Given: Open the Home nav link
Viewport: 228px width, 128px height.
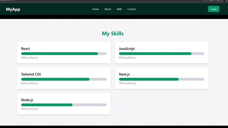Looking at the screenshot, I should pyautogui.click(x=96, y=9).
